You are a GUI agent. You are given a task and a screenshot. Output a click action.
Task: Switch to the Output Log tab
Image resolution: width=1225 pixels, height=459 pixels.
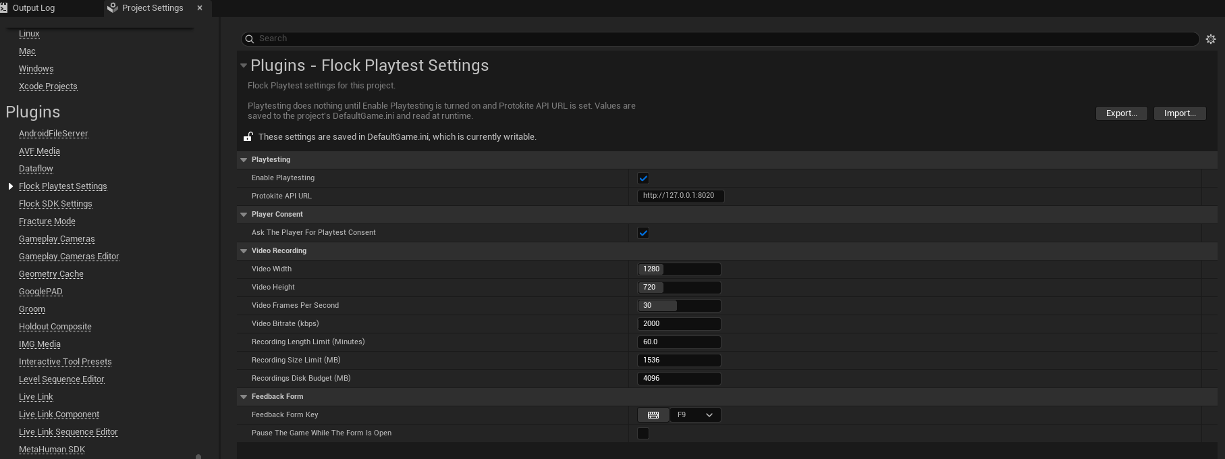(x=34, y=8)
